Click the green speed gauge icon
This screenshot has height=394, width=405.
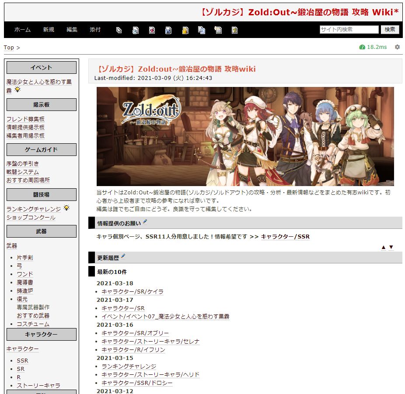(362, 47)
